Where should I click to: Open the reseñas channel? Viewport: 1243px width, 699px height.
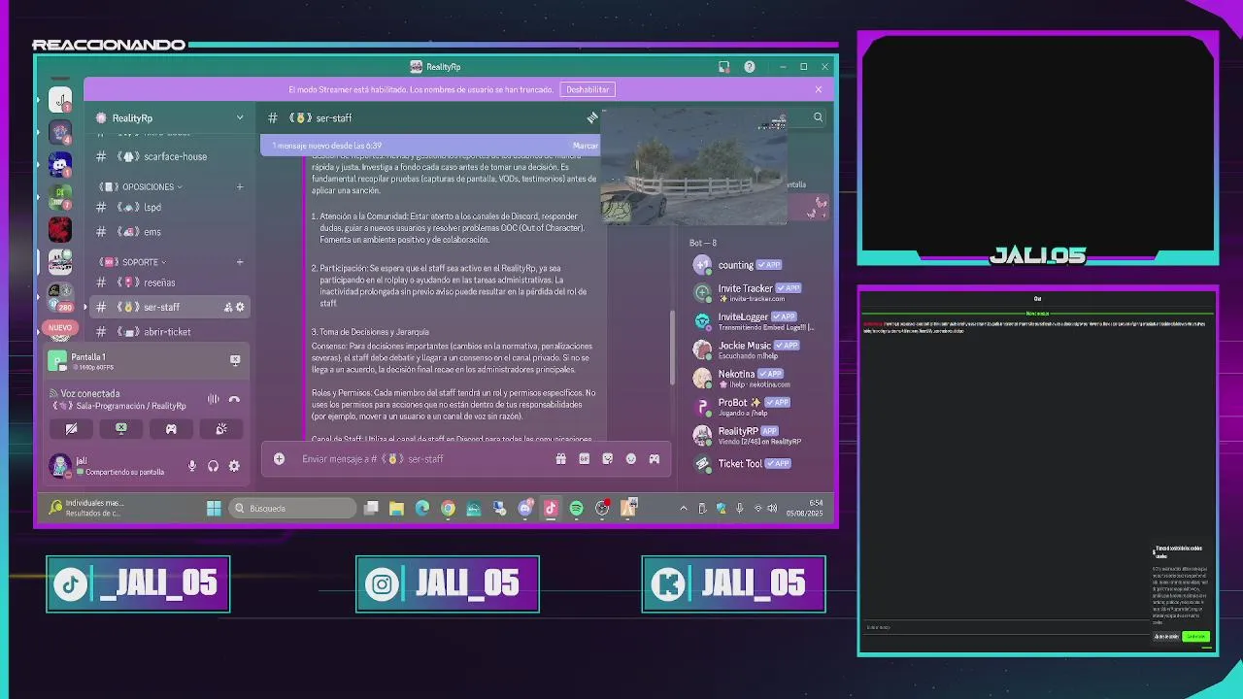tap(169, 283)
